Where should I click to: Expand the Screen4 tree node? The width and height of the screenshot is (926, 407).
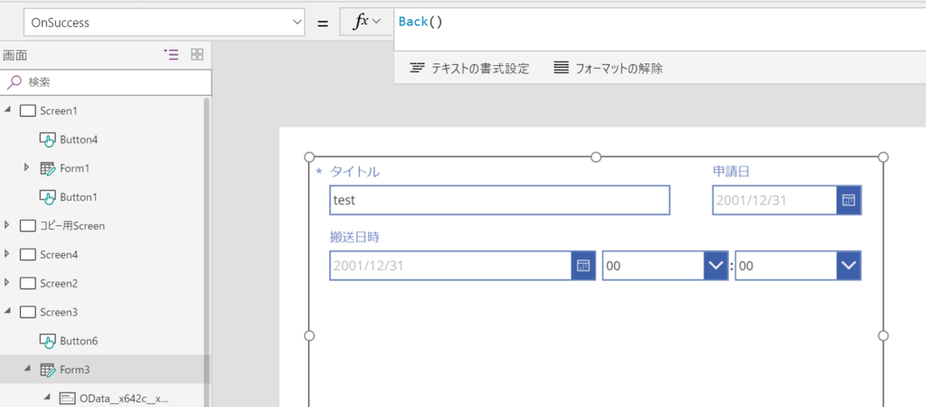(x=7, y=254)
